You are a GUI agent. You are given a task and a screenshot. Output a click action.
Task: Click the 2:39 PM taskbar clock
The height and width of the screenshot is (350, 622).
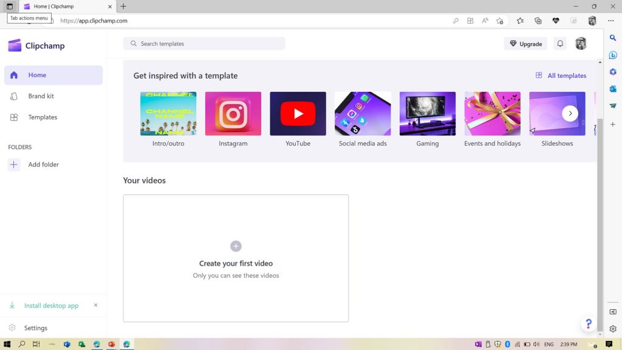coord(569,344)
